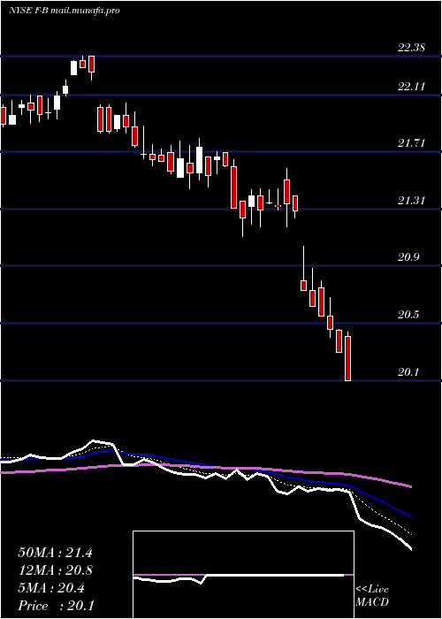Click the 12MA : 20.8 readout

(x=55, y=570)
